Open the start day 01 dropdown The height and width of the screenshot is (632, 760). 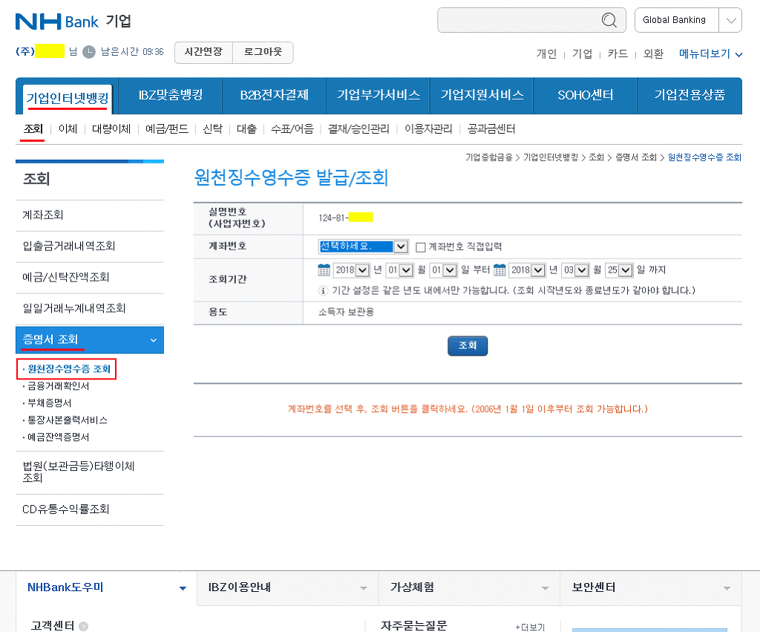click(x=444, y=270)
